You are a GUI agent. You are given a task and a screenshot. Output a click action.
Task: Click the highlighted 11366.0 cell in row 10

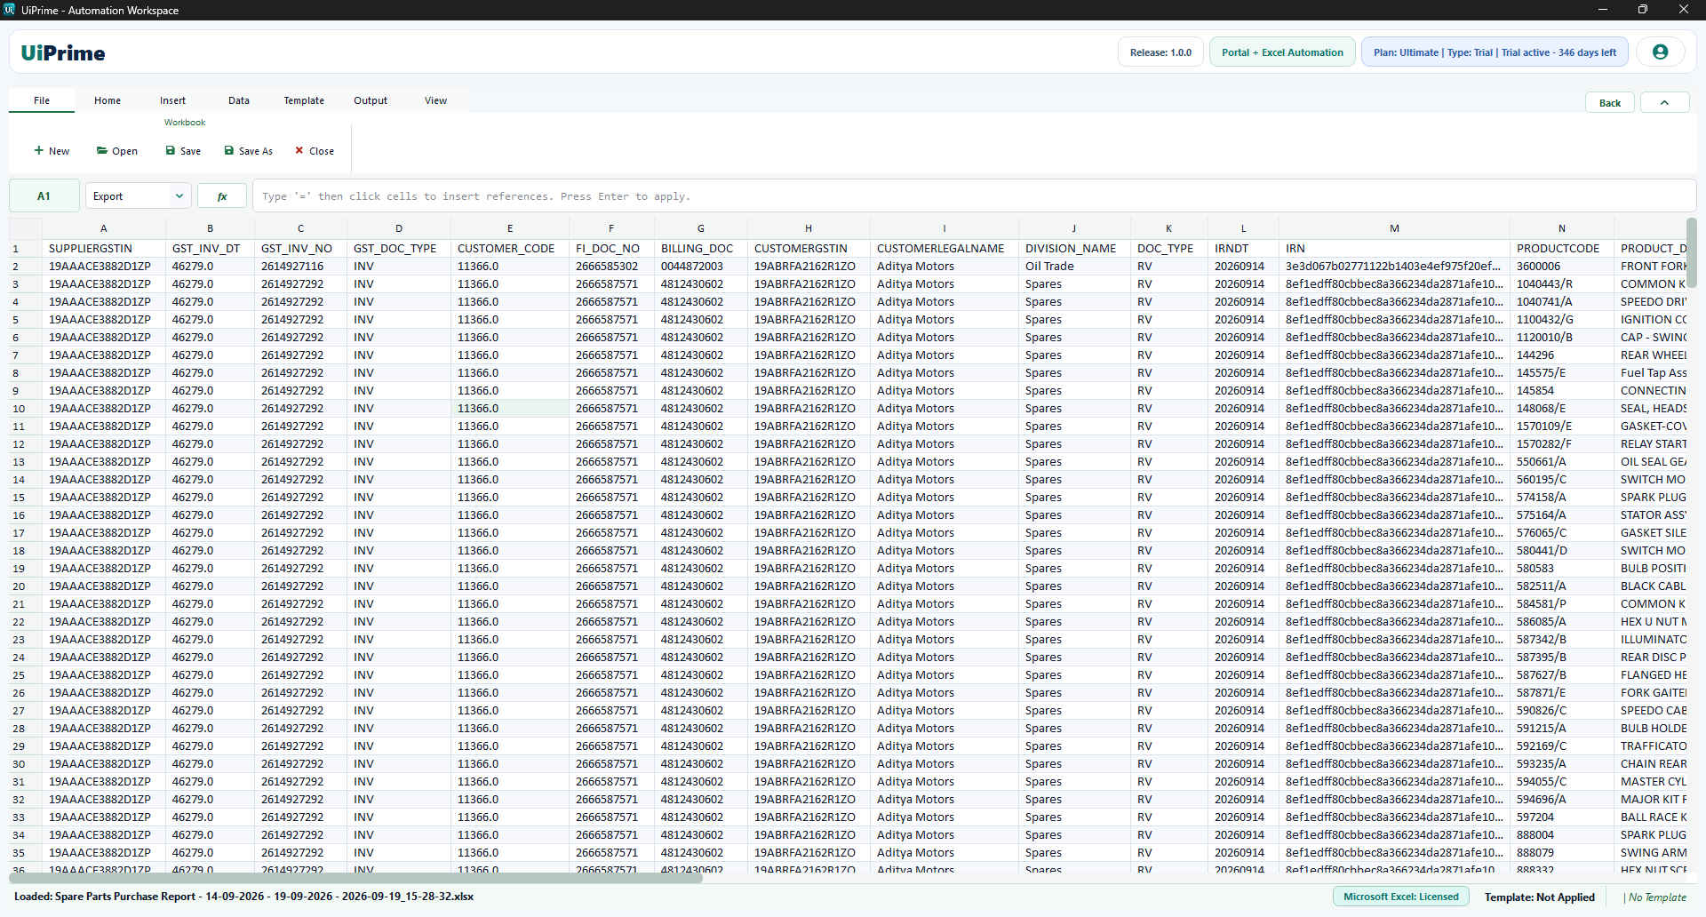point(510,409)
